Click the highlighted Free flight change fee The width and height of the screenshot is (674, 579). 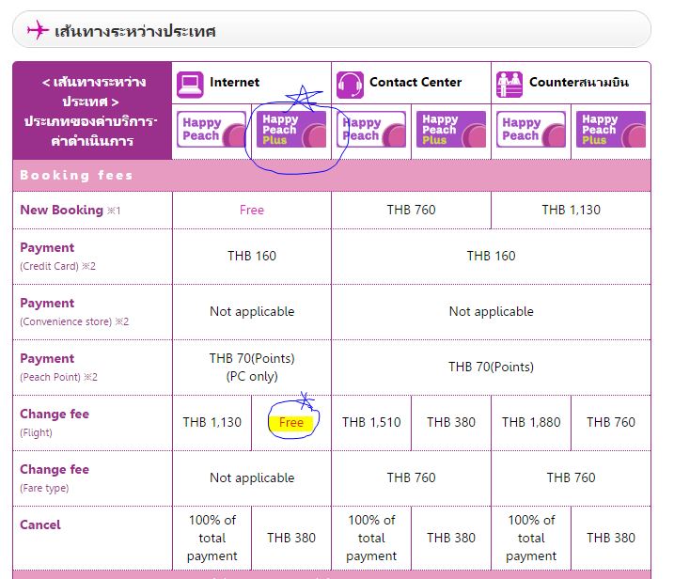(291, 423)
